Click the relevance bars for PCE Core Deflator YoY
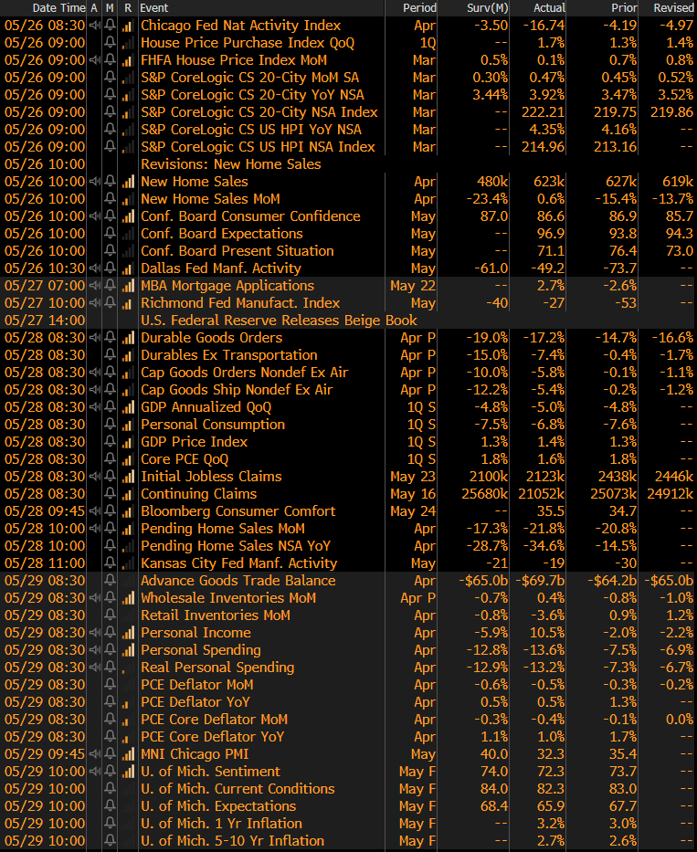 tap(128, 737)
